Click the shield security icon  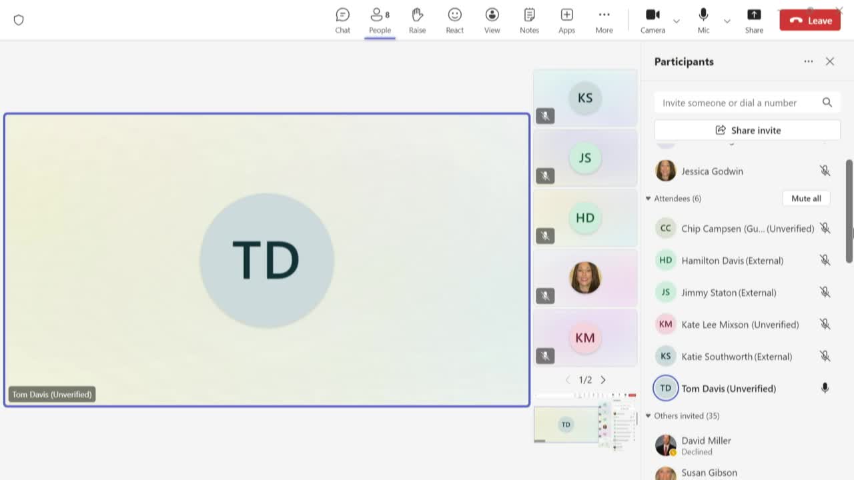click(19, 20)
